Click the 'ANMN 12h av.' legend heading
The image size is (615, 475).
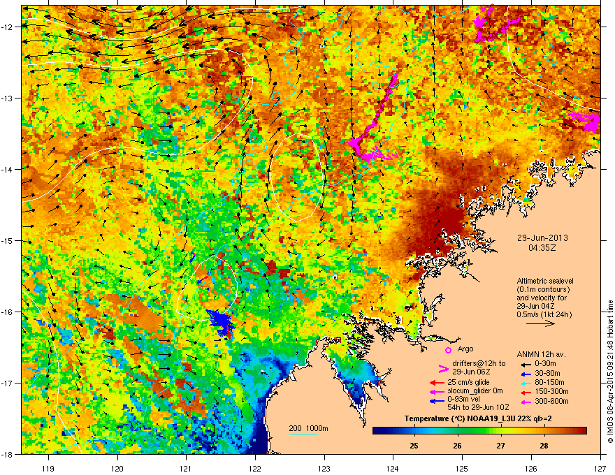[x=541, y=355]
